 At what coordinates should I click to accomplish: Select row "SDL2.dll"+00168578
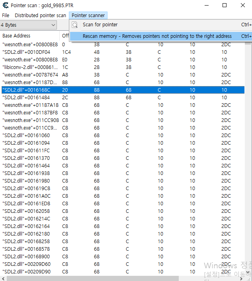[x=123, y=249]
